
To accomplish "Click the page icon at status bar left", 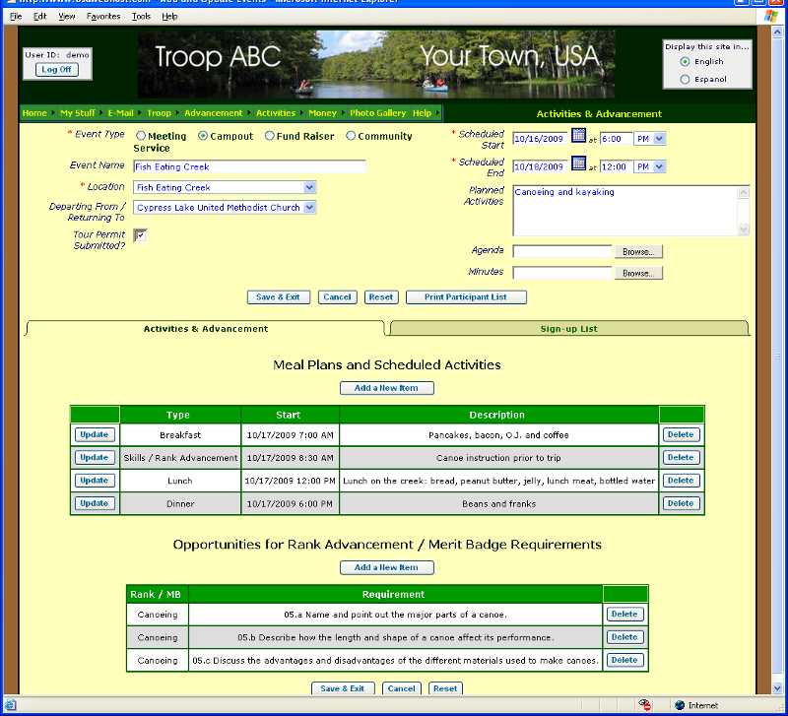I will (x=10, y=705).
